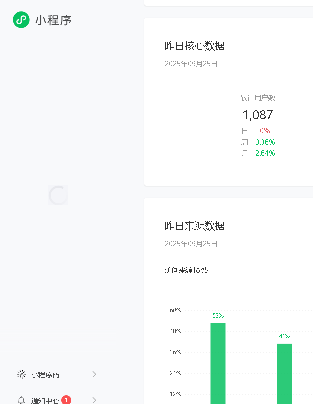Click the 累计用户数 label
The image size is (313, 404).
(258, 98)
